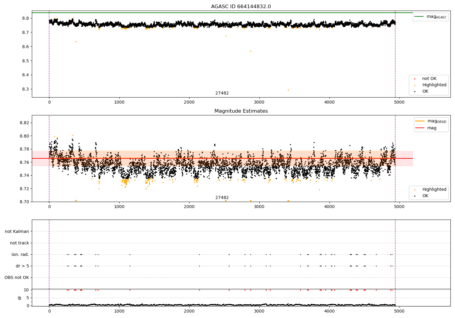Click the 1000 x-tick under the bottom plot
This screenshot has height=318, width=455.
[119, 311]
